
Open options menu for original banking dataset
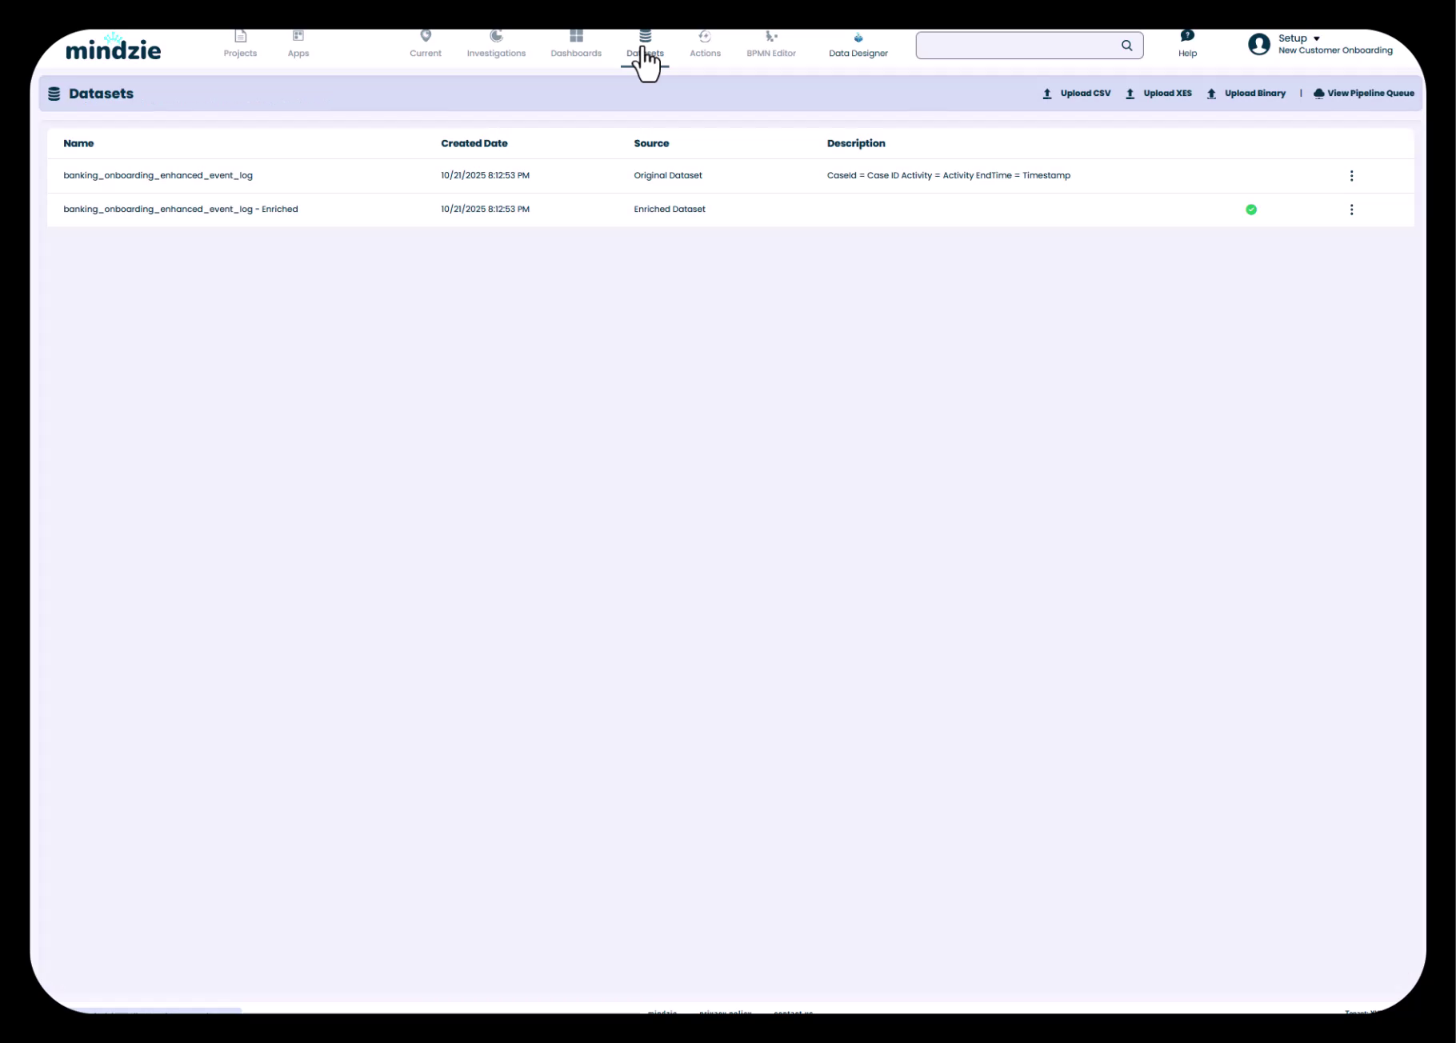[1351, 176]
